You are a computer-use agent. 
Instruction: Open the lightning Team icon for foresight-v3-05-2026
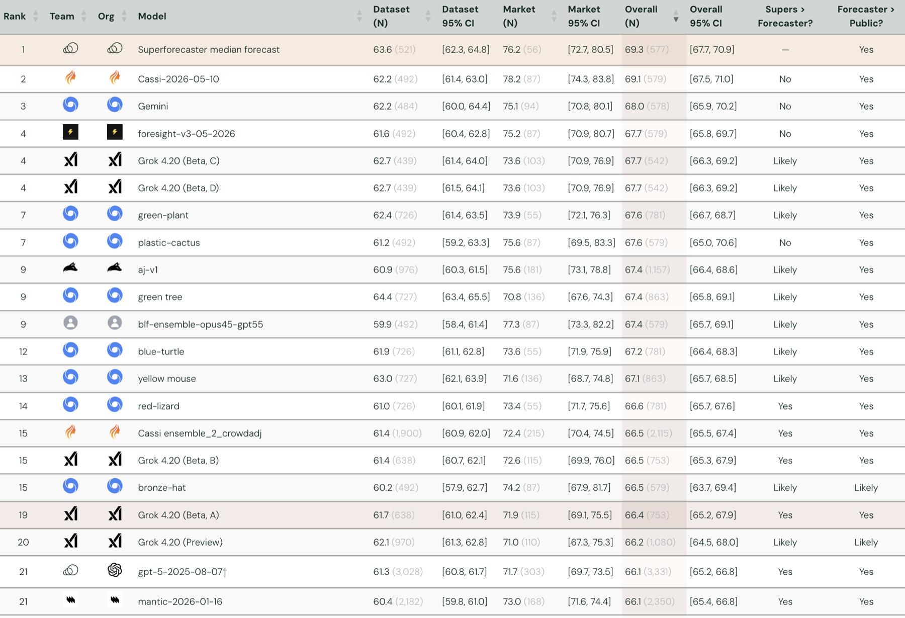point(70,132)
